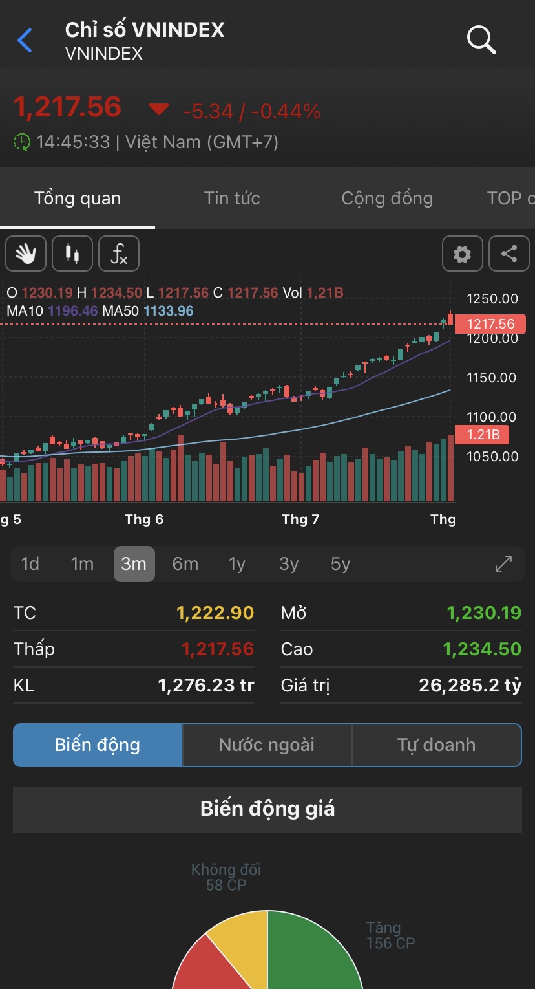Open the search magnifier icon
535x989 pixels.
[481, 40]
